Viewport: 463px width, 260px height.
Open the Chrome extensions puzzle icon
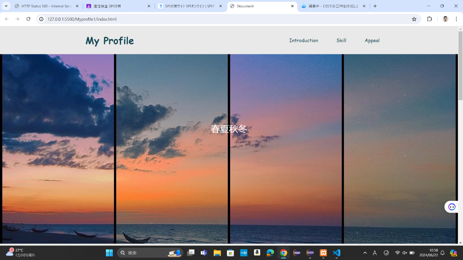pos(429,19)
